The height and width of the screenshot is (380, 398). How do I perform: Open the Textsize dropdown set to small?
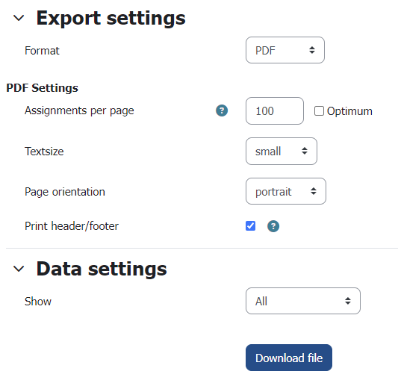[282, 152]
